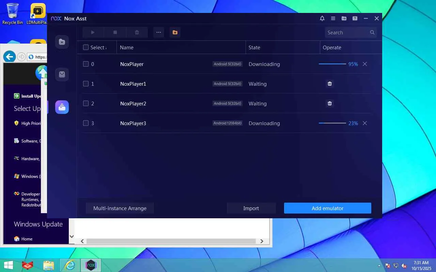Click the vertical scroll down arrow in IE

tap(72, 236)
